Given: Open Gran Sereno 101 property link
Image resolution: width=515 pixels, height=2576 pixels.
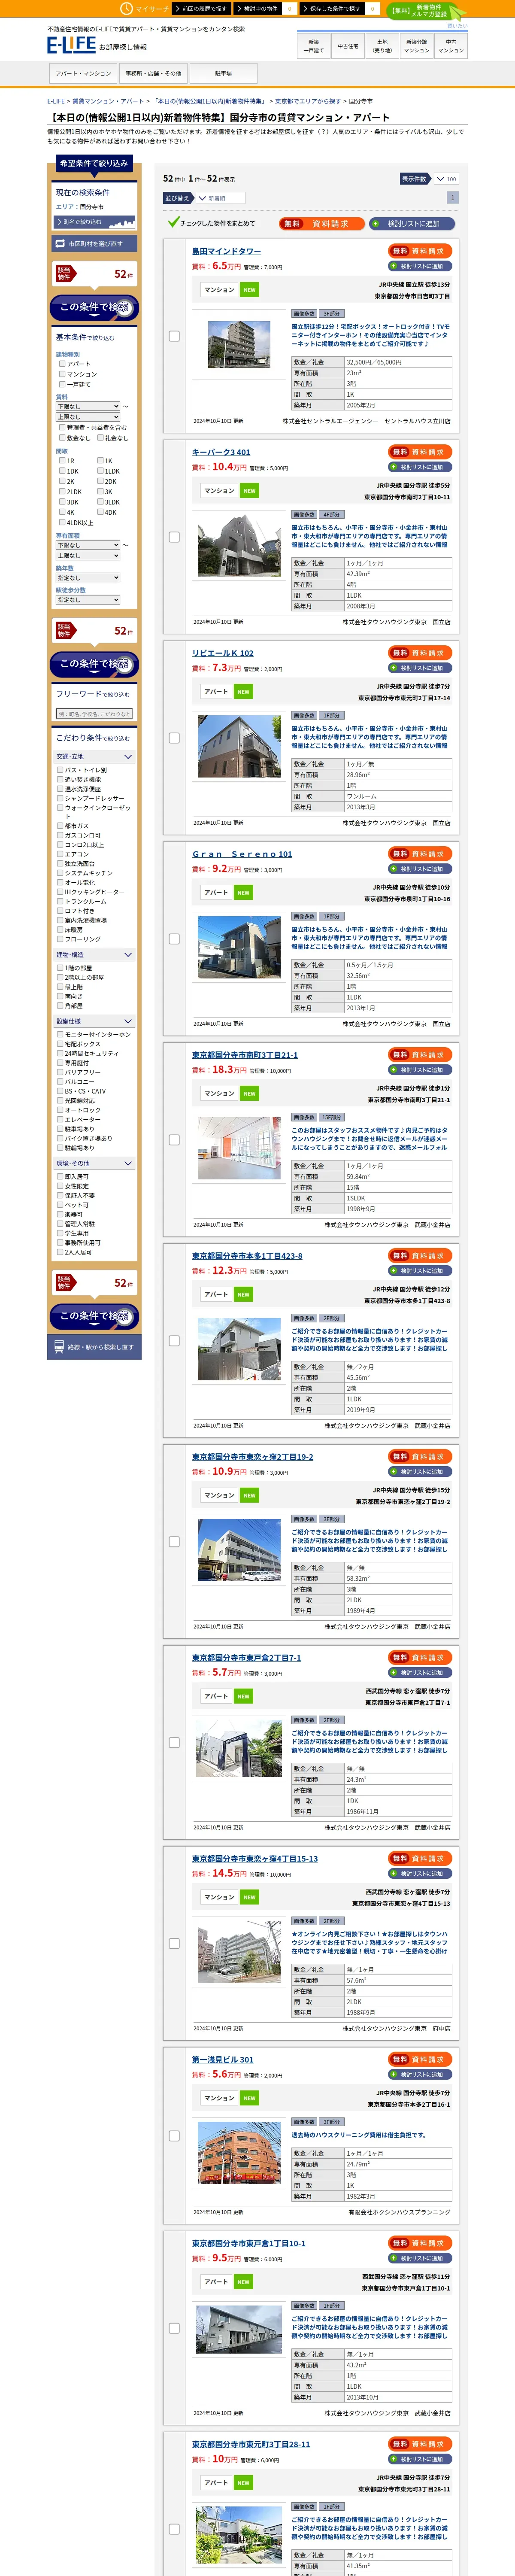Looking at the screenshot, I should [x=242, y=854].
